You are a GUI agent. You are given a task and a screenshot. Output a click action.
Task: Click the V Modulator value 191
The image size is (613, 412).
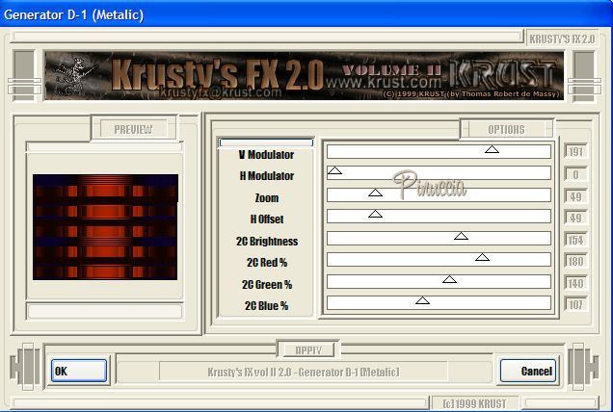pyautogui.click(x=575, y=151)
